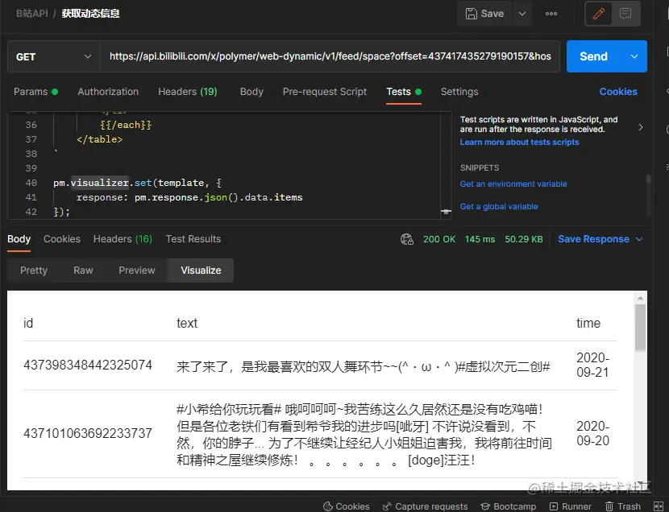Click the layout pane icon in the status bar
This screenshot has height=512, width=669.
pyautogui.click(x=659, y=506)
